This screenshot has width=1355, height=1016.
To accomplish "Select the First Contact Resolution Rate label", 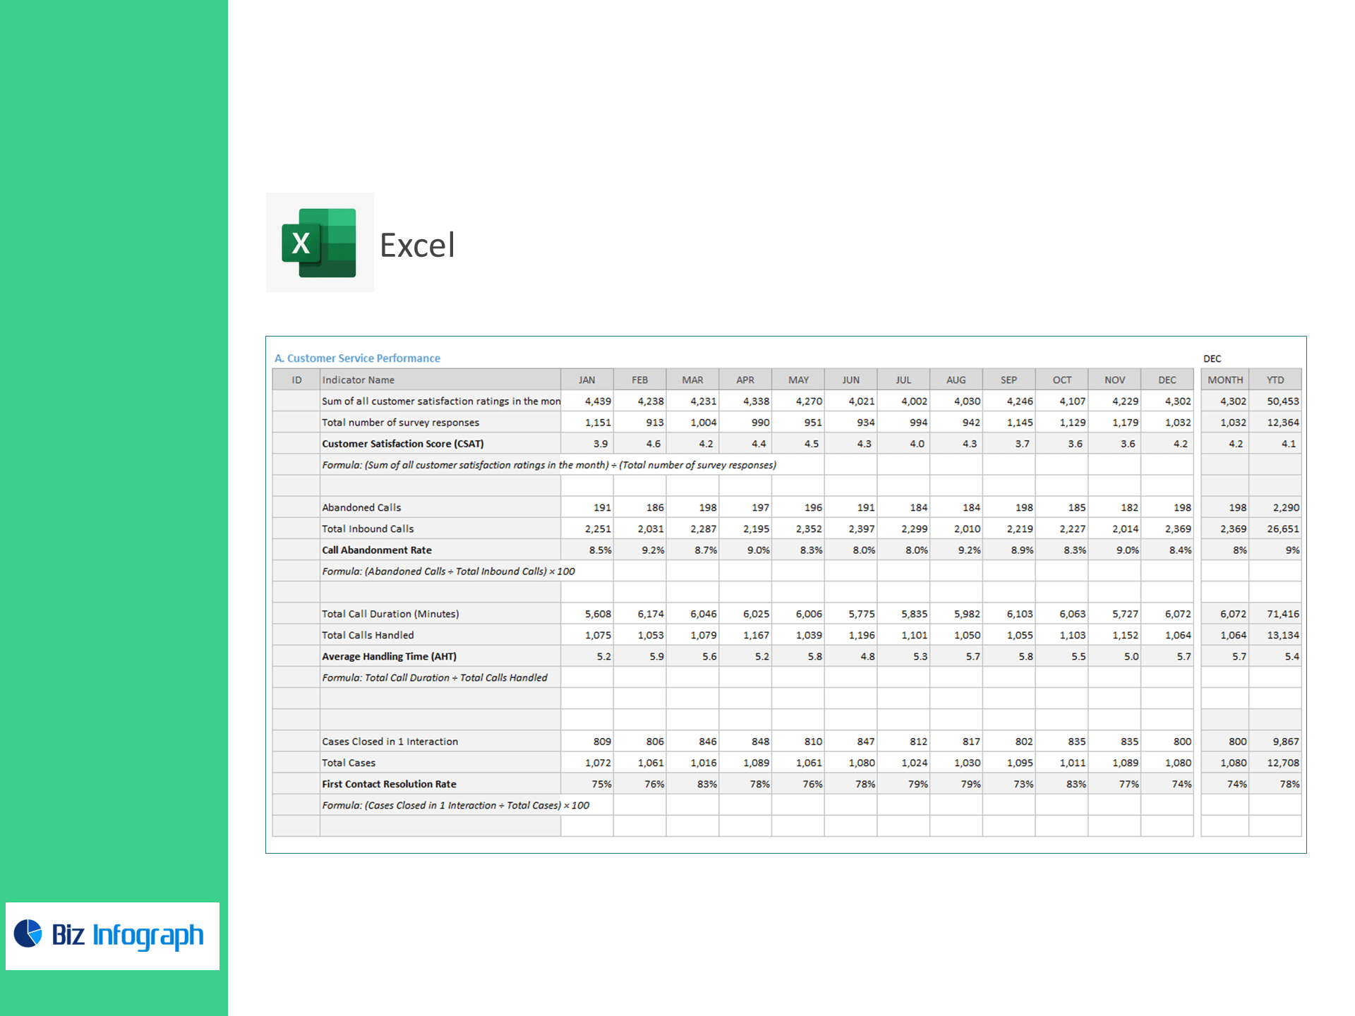I will [x=389, y=784].
